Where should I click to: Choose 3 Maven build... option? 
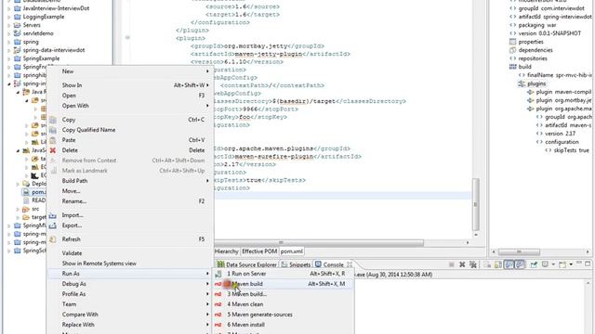click(284, 294)
